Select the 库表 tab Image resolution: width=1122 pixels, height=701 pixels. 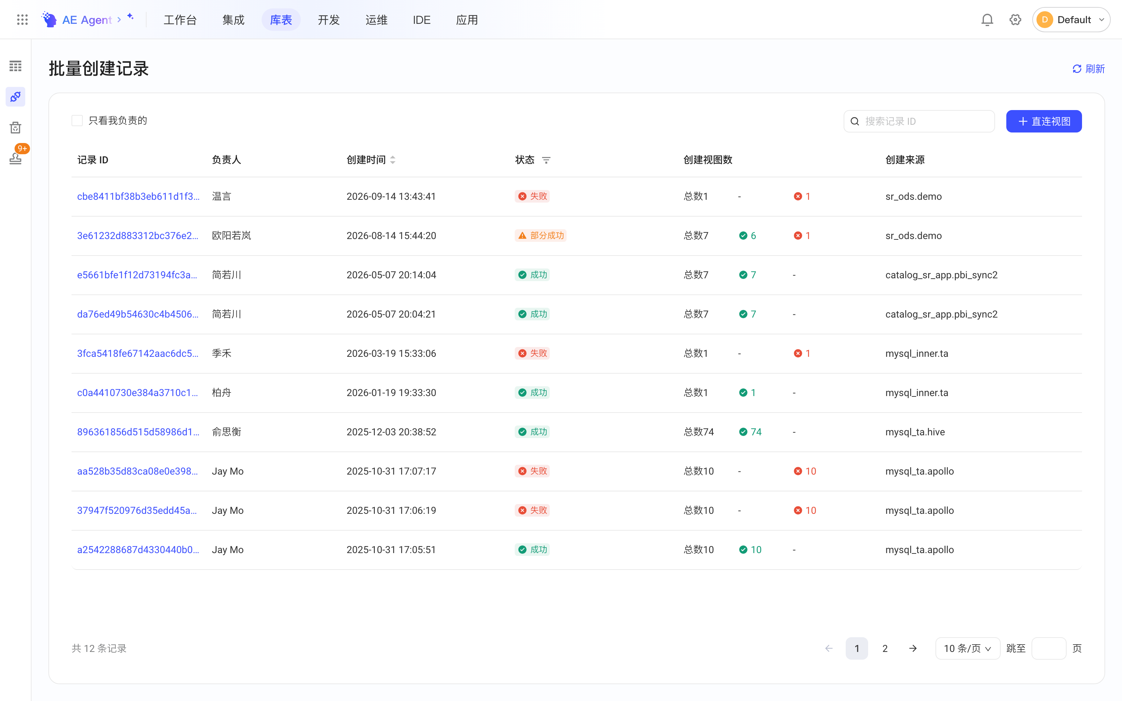pyautogui.click(x=281, y=20)
